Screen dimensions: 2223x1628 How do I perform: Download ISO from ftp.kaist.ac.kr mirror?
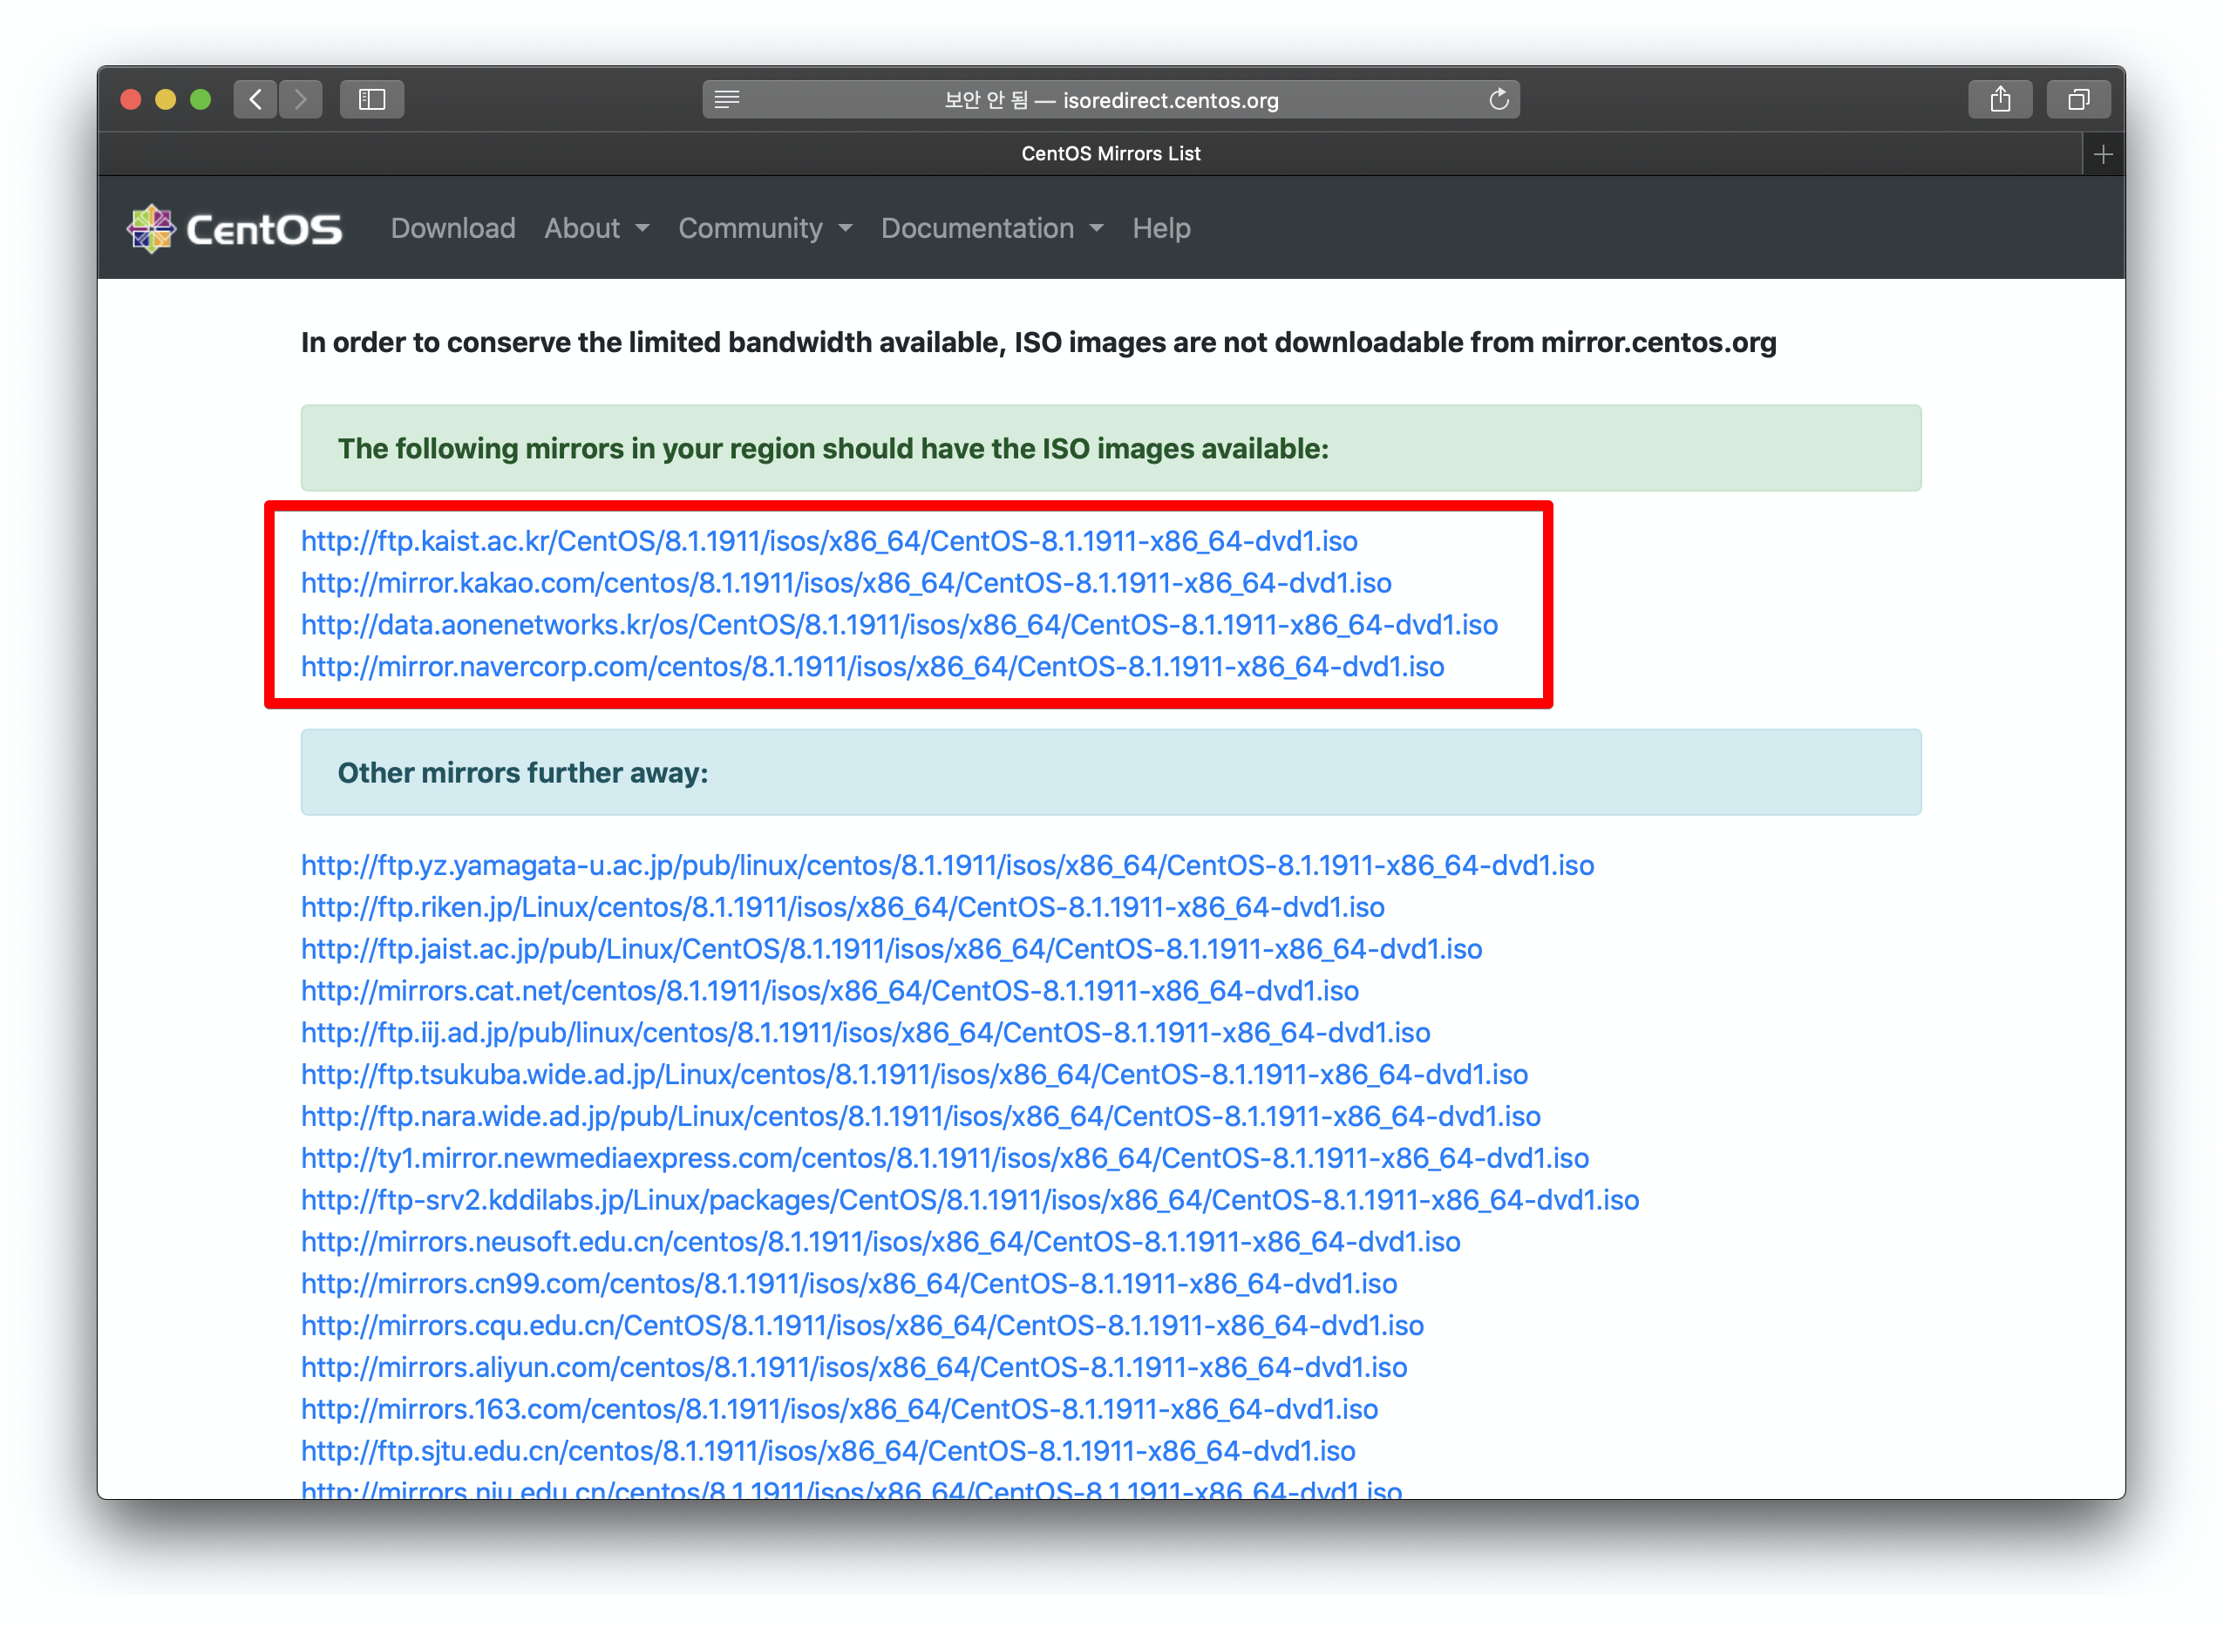[828, 541]
